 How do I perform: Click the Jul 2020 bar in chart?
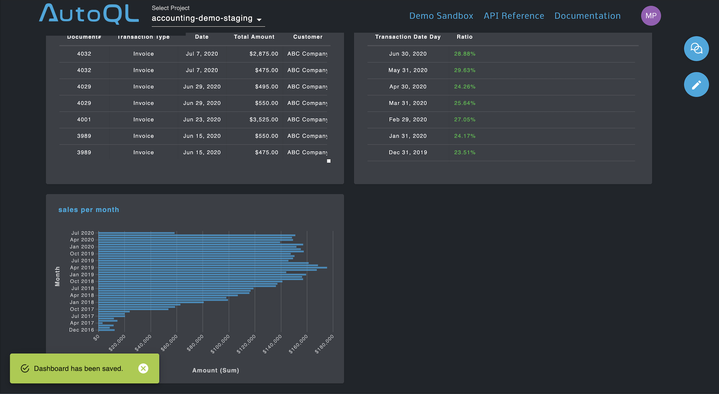[136, 233]
